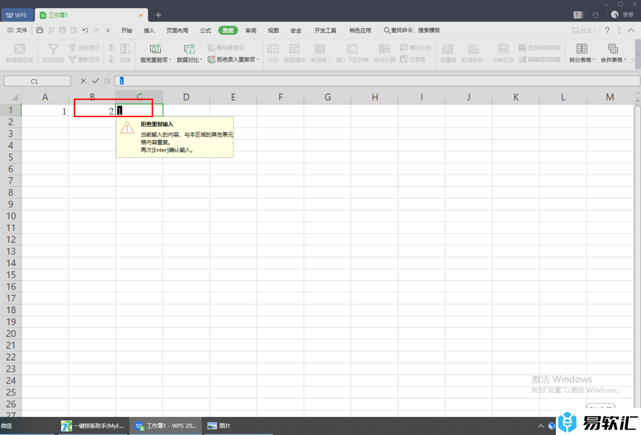Click the 智能填充 smart fill icon
641x435 pixels.
[294, 49]
